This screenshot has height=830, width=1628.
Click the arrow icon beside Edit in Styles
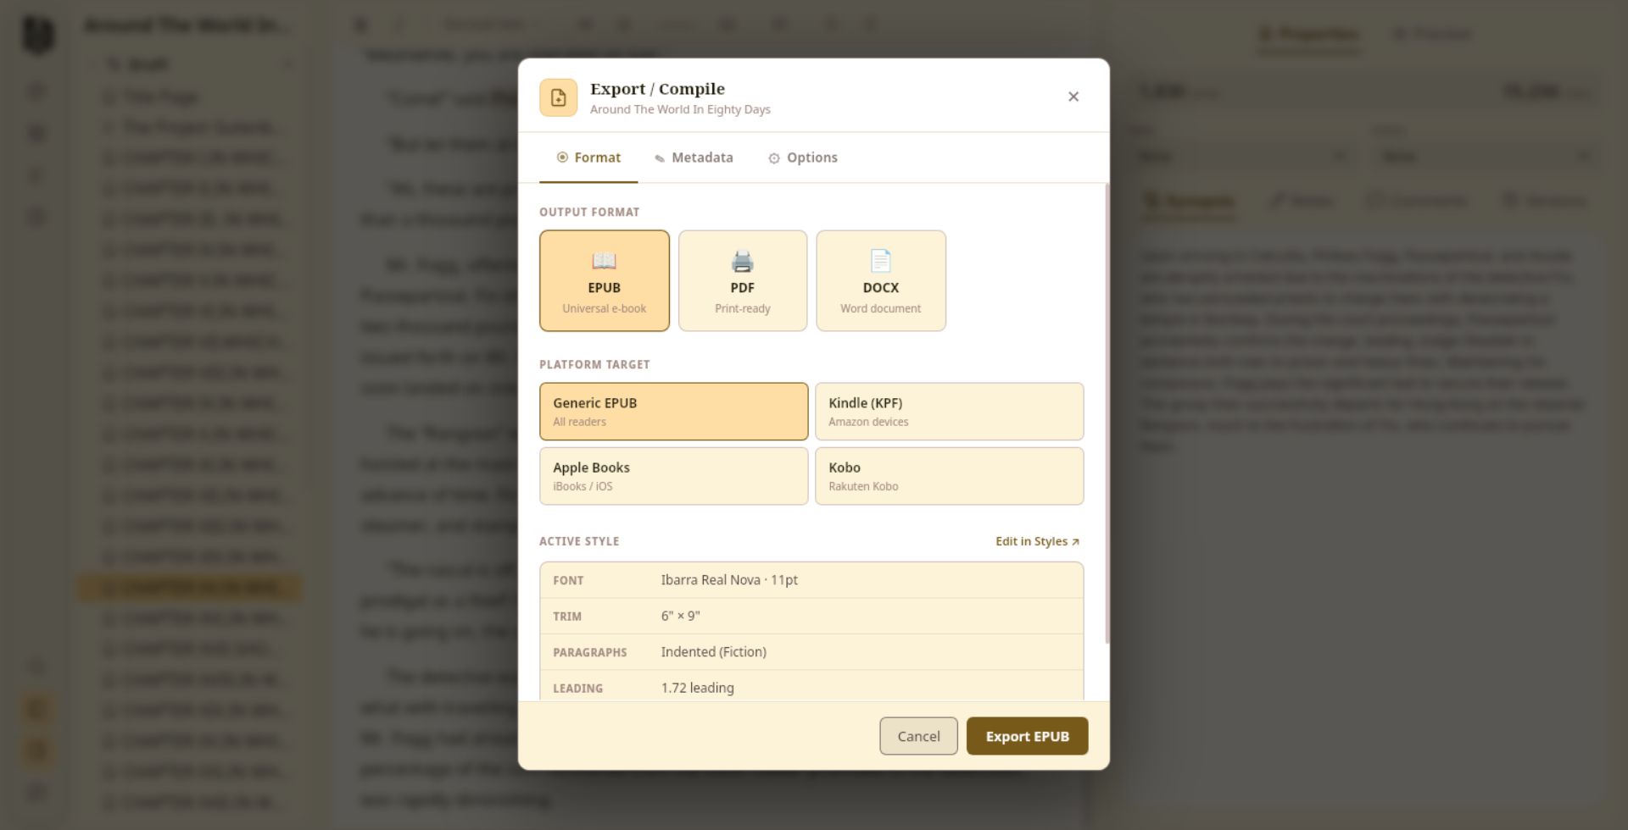(1076, 542)
